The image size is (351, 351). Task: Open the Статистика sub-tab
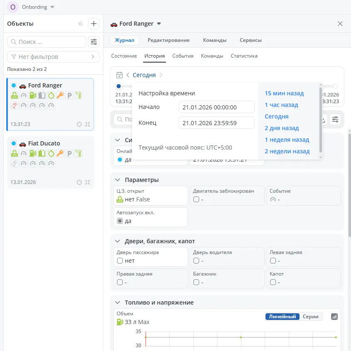point(244,56)
